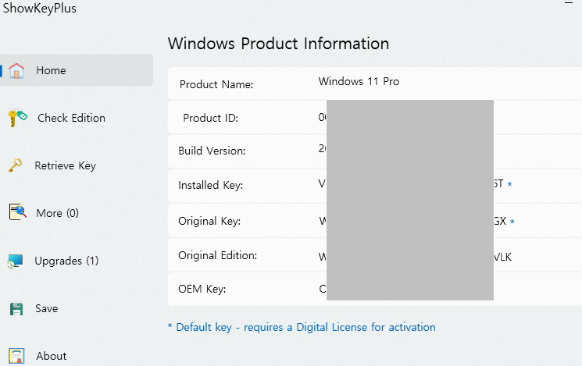The height and width of the screenshot is (366, 582).
Task: Minimize the ShowKeyPlus window
Action: pyautogui.click(x=569, y=3)
